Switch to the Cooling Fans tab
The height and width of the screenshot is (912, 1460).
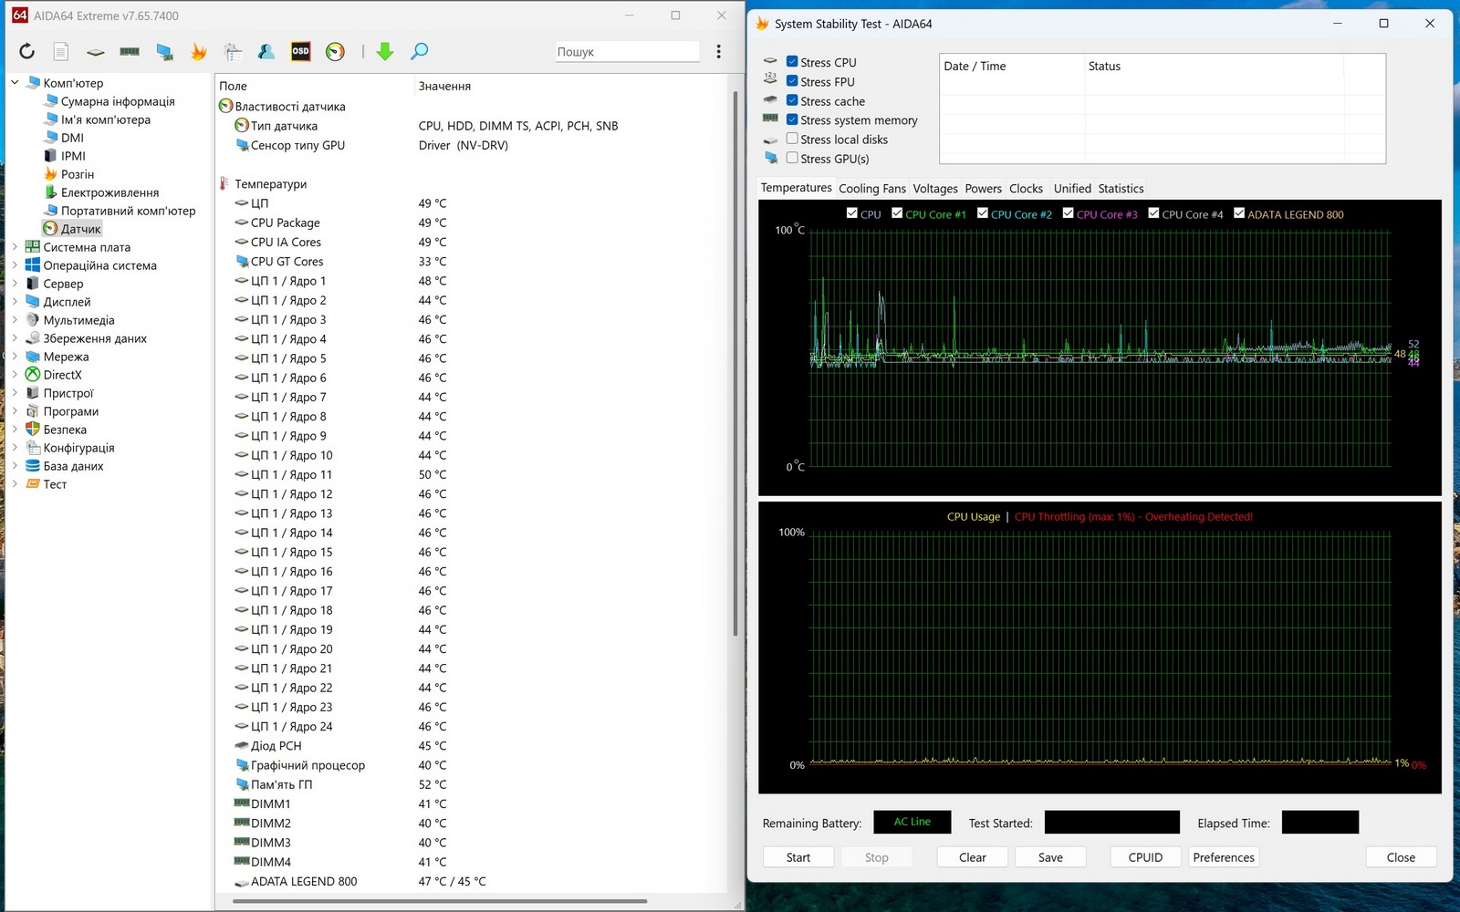point(872,189)
